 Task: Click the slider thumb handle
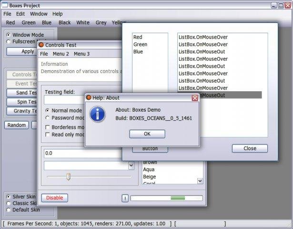[x=68, y=177]
